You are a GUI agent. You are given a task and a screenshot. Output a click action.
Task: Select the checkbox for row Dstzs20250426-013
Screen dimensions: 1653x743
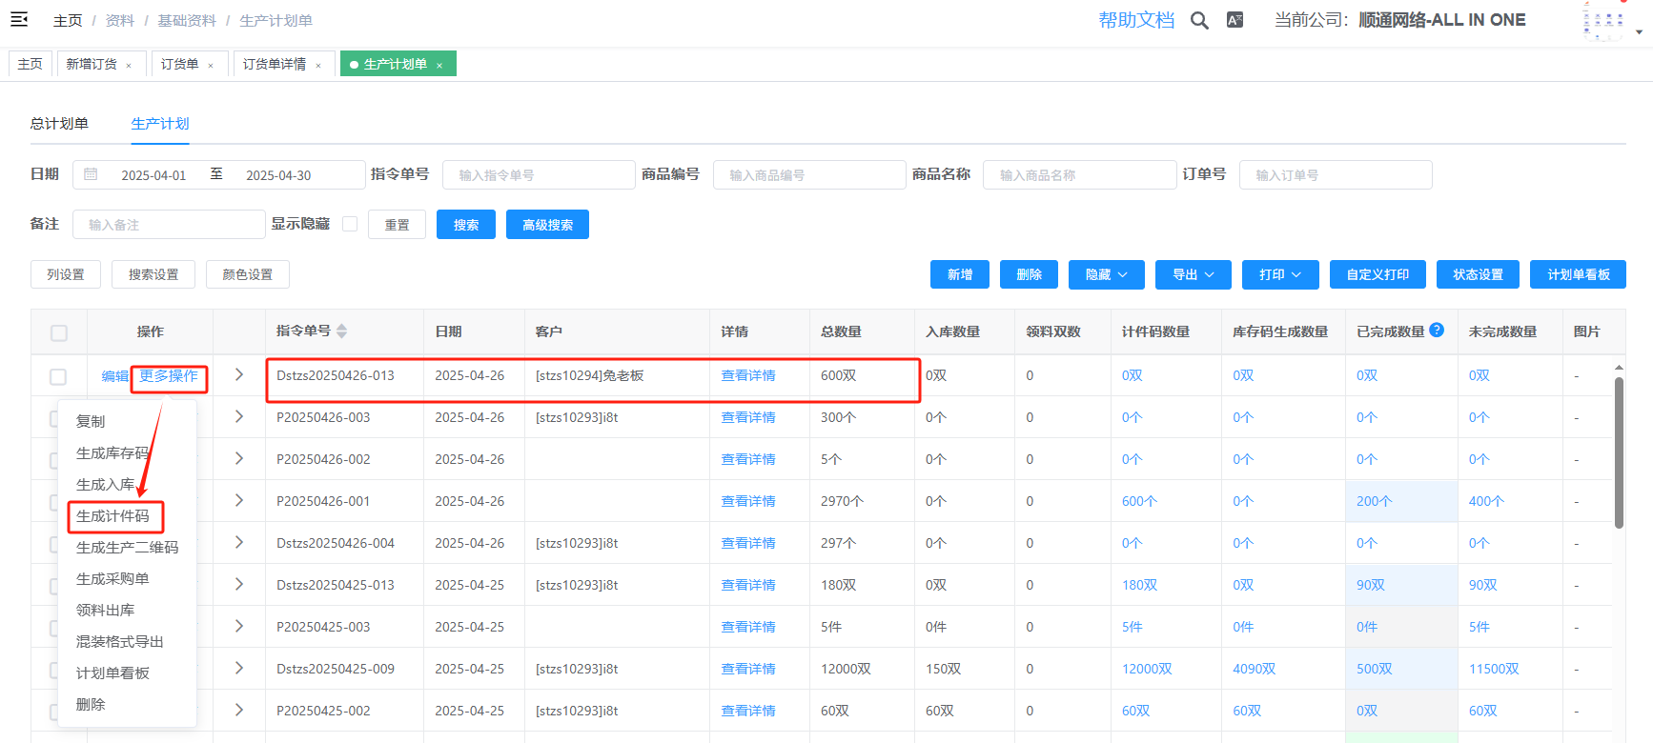point(58,376)
